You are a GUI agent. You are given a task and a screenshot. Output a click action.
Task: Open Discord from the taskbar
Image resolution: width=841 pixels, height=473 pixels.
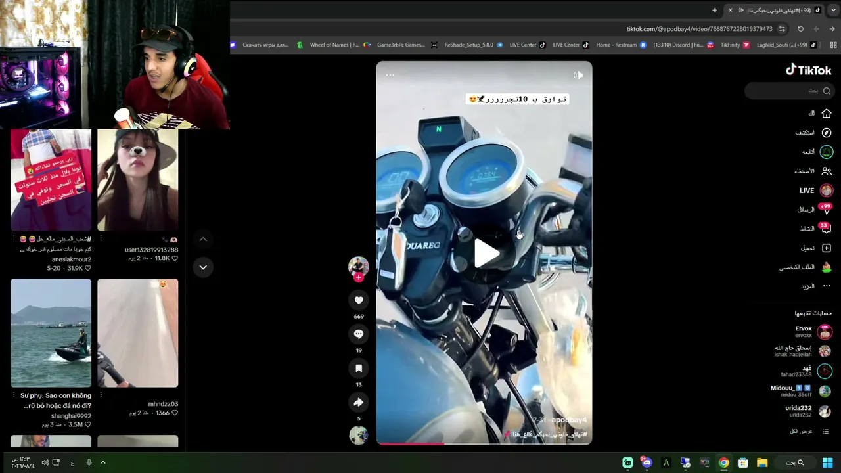click(x=647, y=462)
